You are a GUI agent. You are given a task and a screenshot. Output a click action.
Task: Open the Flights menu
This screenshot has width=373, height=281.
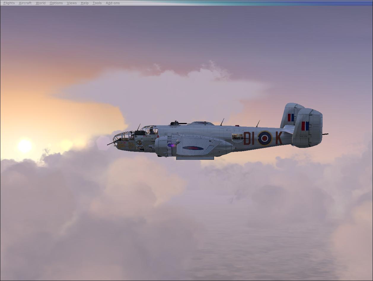click(x=9, y=3)
